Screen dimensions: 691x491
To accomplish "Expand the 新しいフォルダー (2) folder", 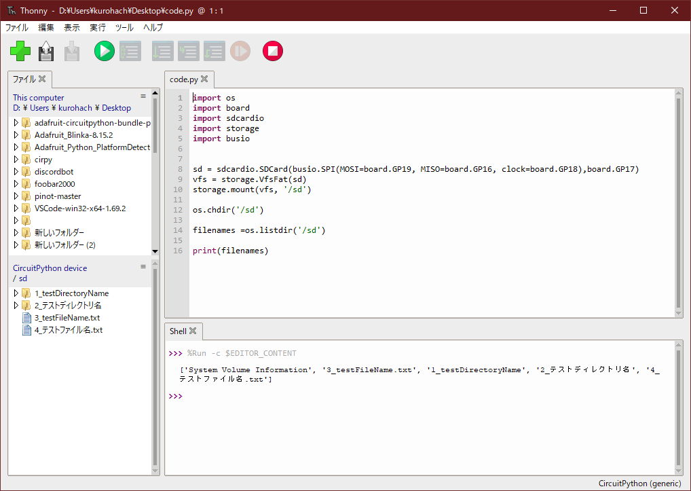I will pyautogui.click(x=16, y=244).
